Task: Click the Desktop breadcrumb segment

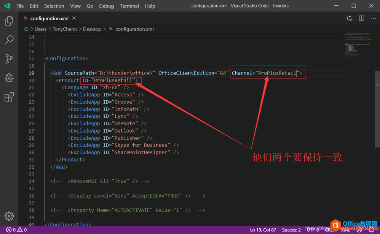Action: (92, 29)
